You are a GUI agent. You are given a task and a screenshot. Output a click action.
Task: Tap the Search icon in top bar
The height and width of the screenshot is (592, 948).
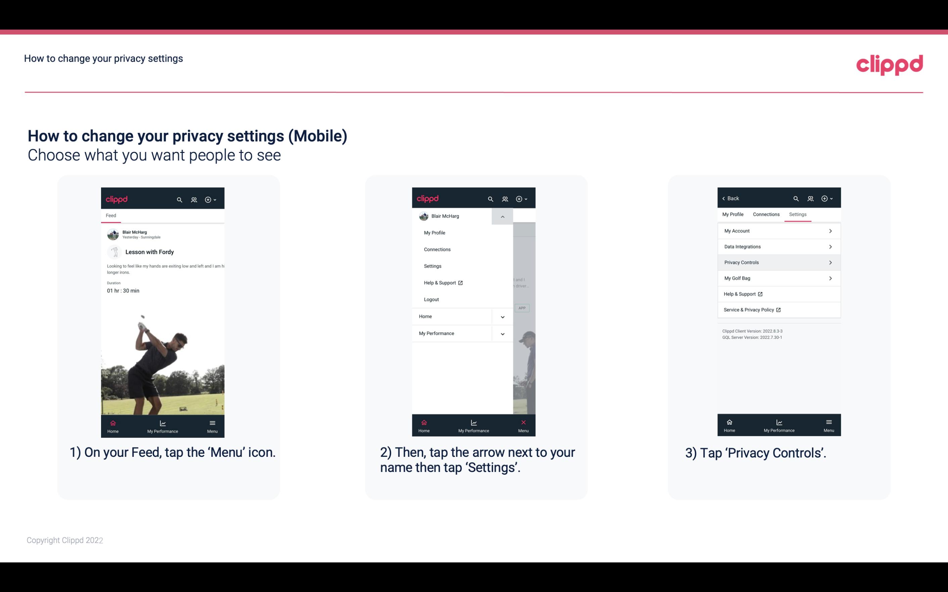180,199
